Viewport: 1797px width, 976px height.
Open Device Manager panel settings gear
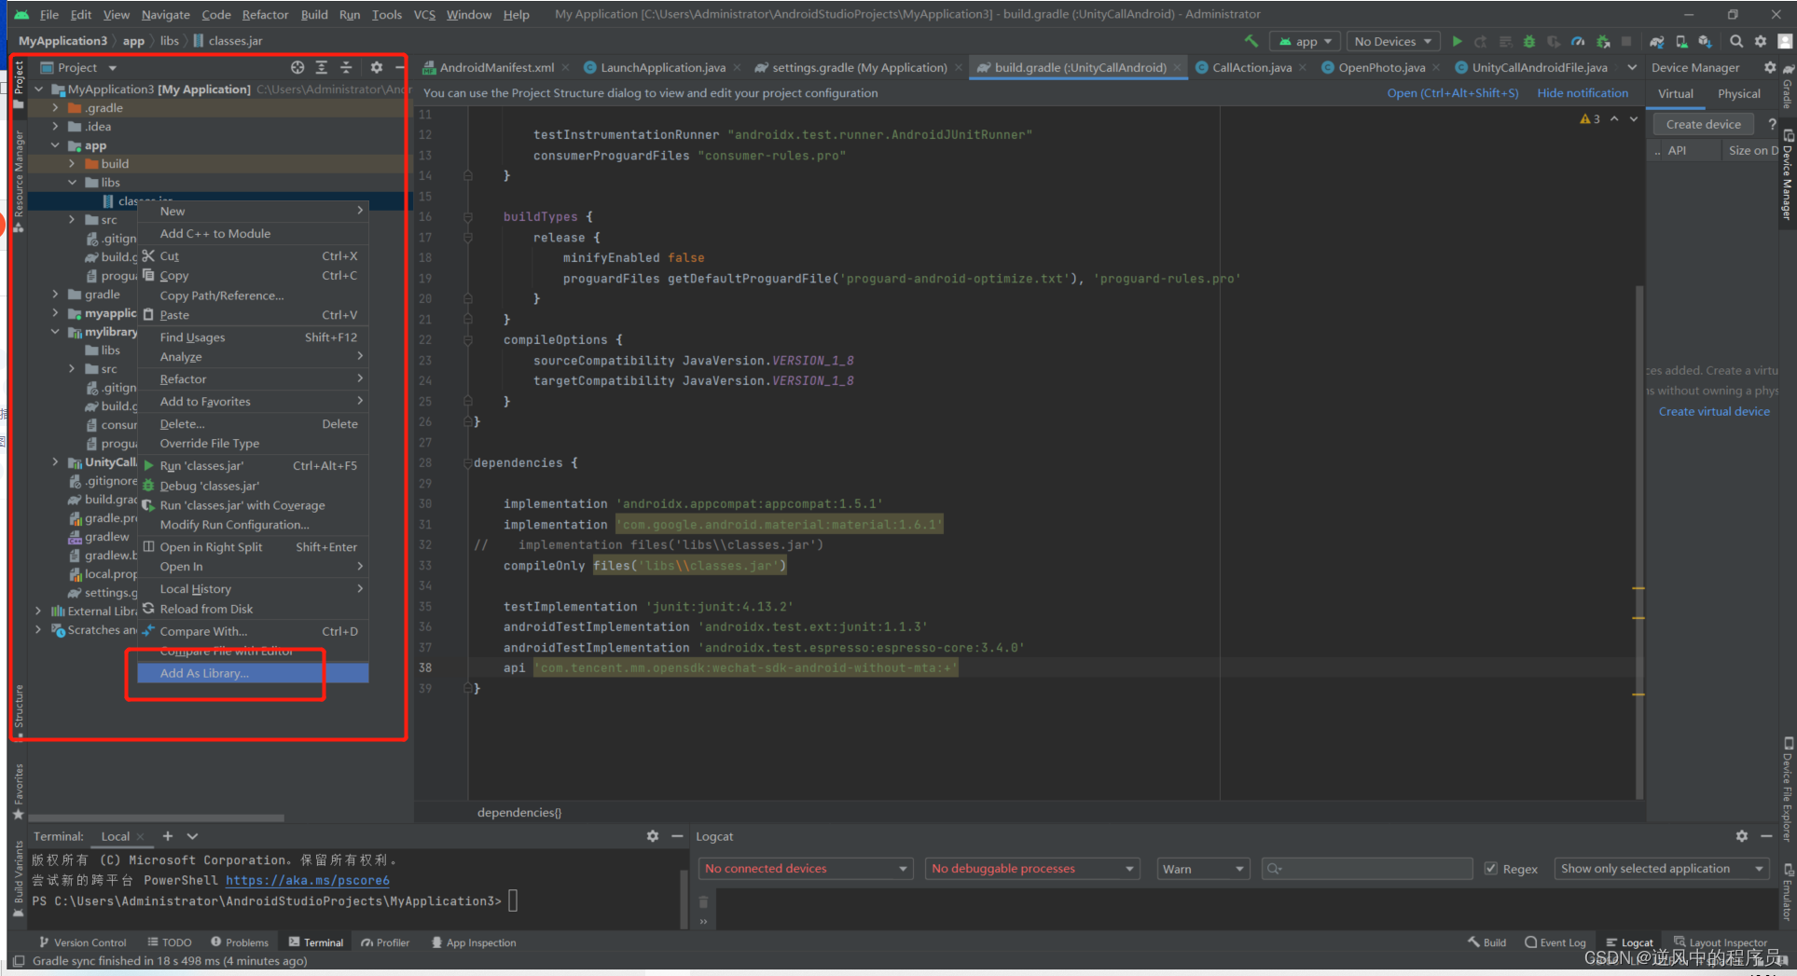1770,67
